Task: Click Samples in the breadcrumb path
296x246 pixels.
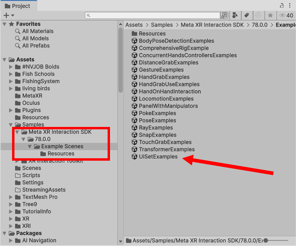Action: [x=162, y=25]
